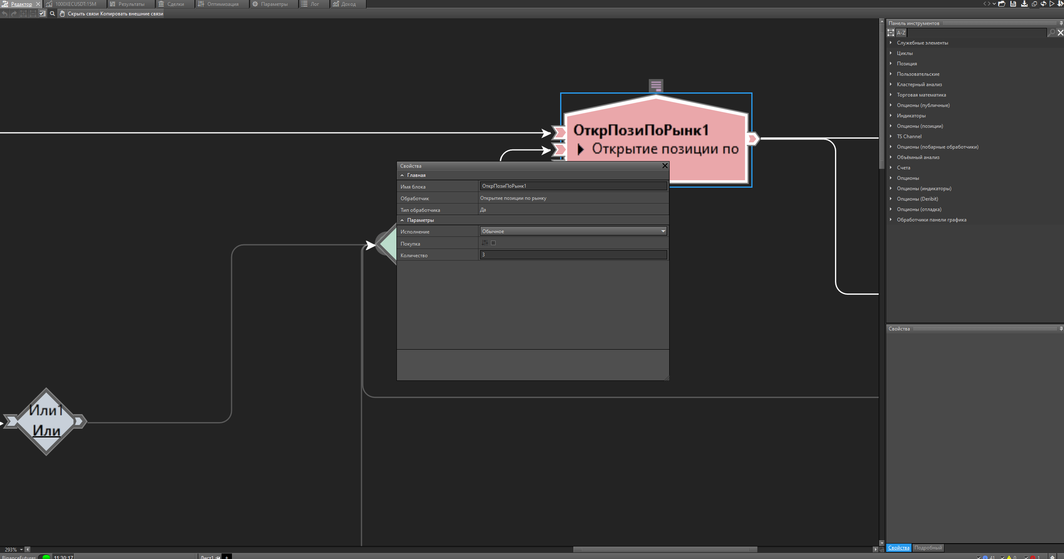1064x559 pixels.
Task: Open the menu icon above ОткрПозиПоРынк1 block
Action: (x=656, y=86)
